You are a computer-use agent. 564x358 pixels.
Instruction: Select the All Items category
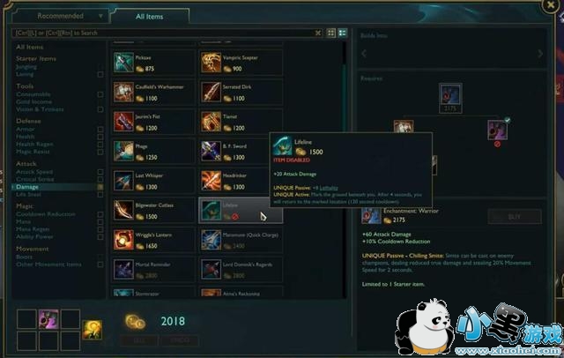pyautogui.click(x=29, y=47)
